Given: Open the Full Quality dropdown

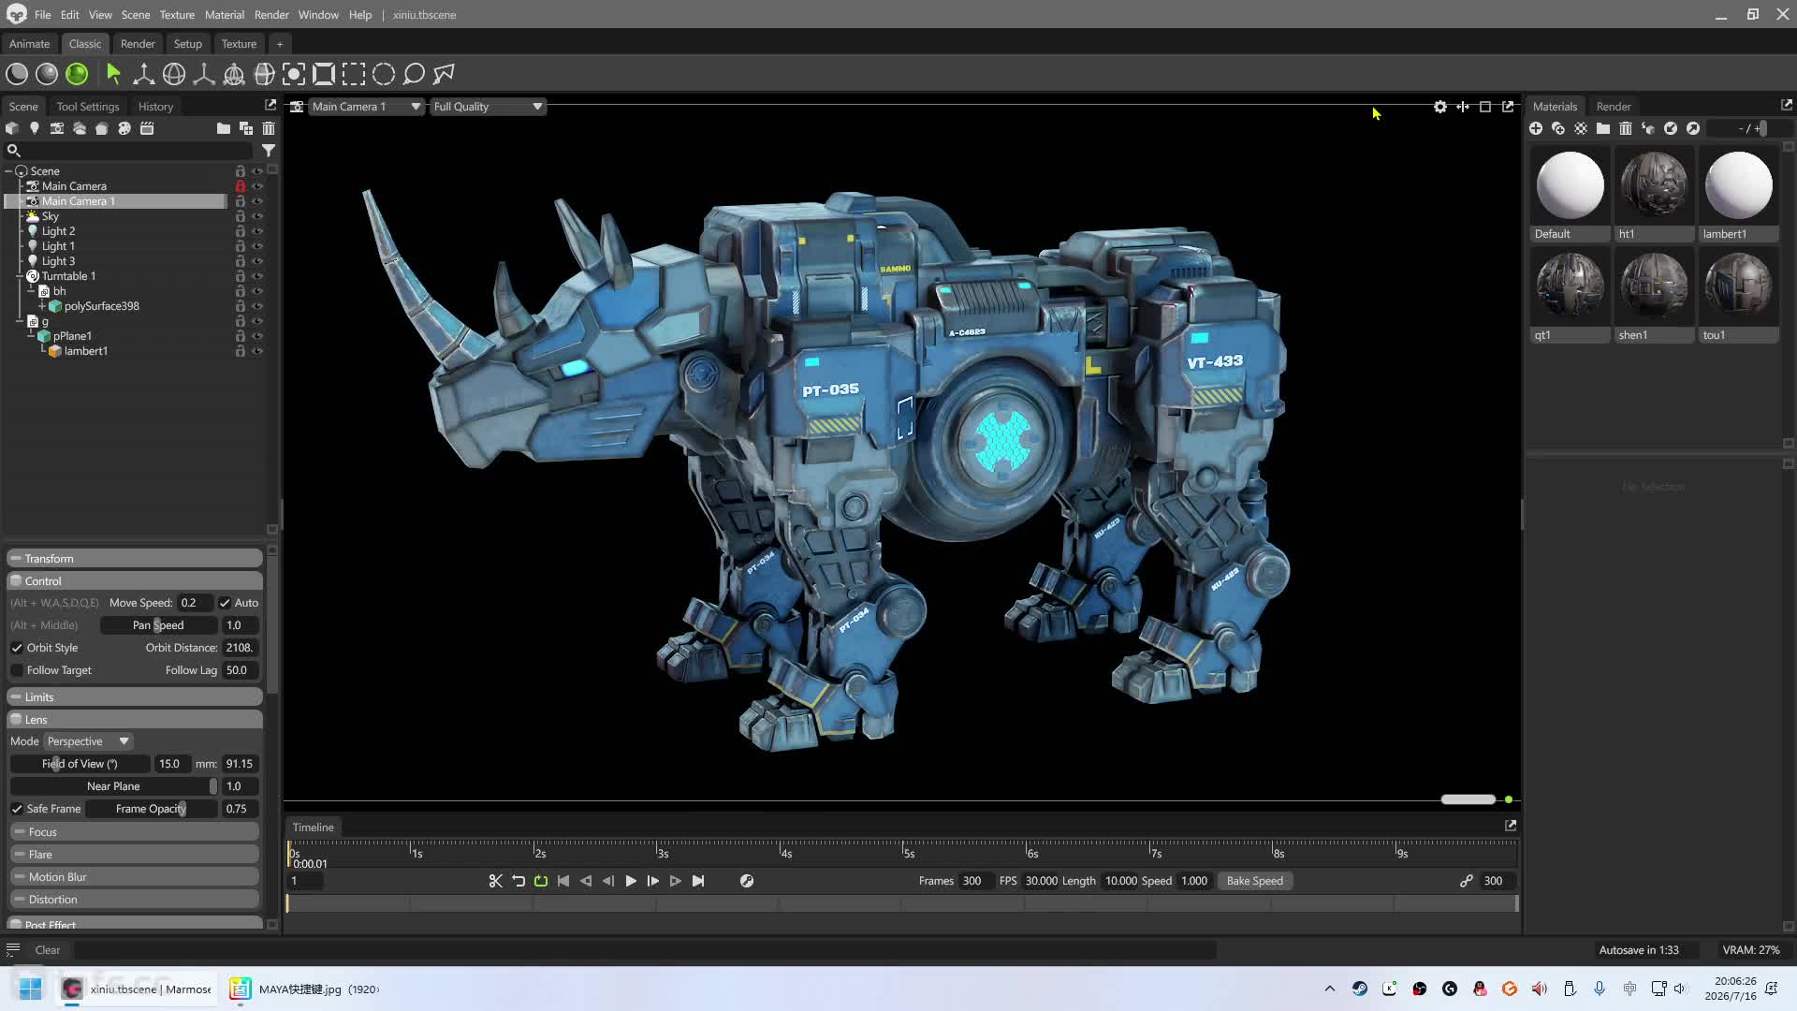Looking at the screenshot, I should coord(488,107).
